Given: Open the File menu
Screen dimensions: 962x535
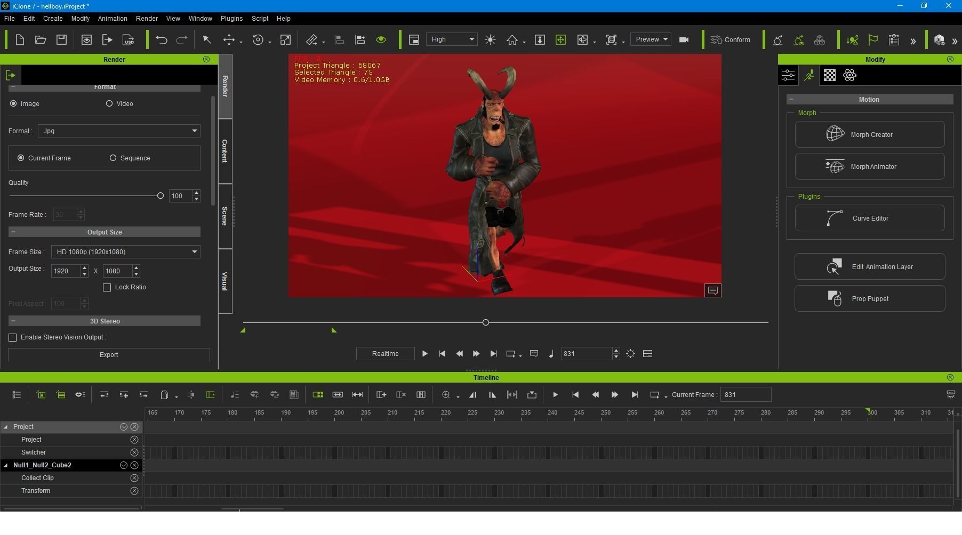Looking at the screenshot, I should point(9,19).
